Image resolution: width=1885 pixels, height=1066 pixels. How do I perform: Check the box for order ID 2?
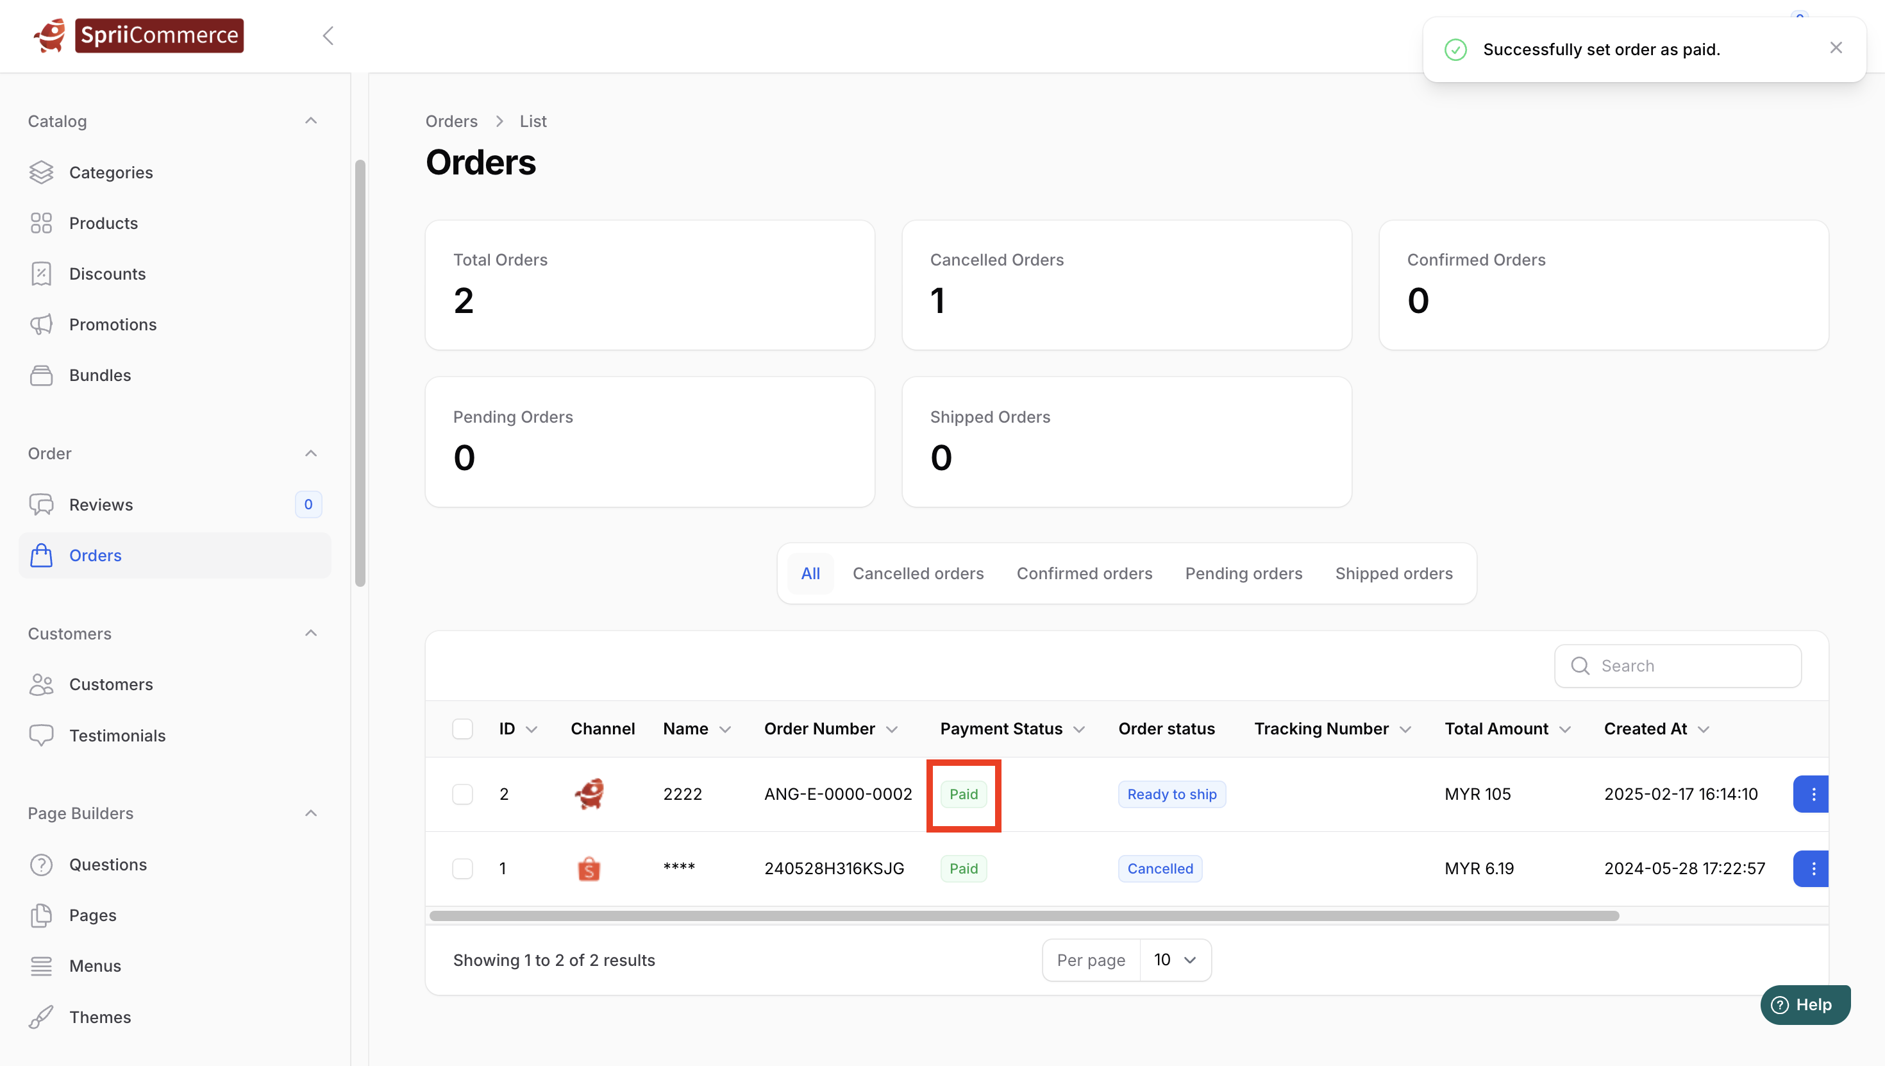(462, 795)
